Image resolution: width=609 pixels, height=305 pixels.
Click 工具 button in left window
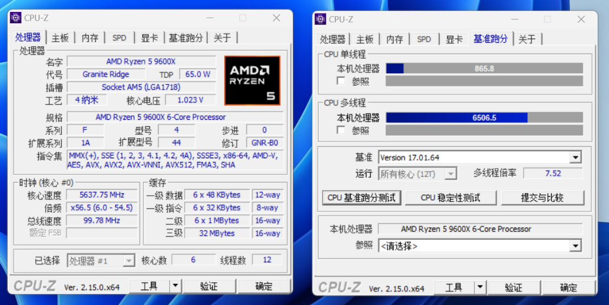(x=149, y=287)
